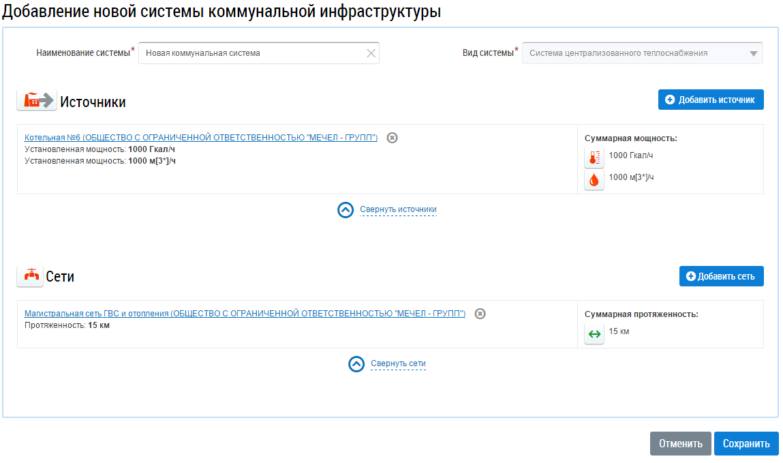Screen dimensions: 783x463
Task: Click the Сети section heading
Action: click(x=60, y=277)
